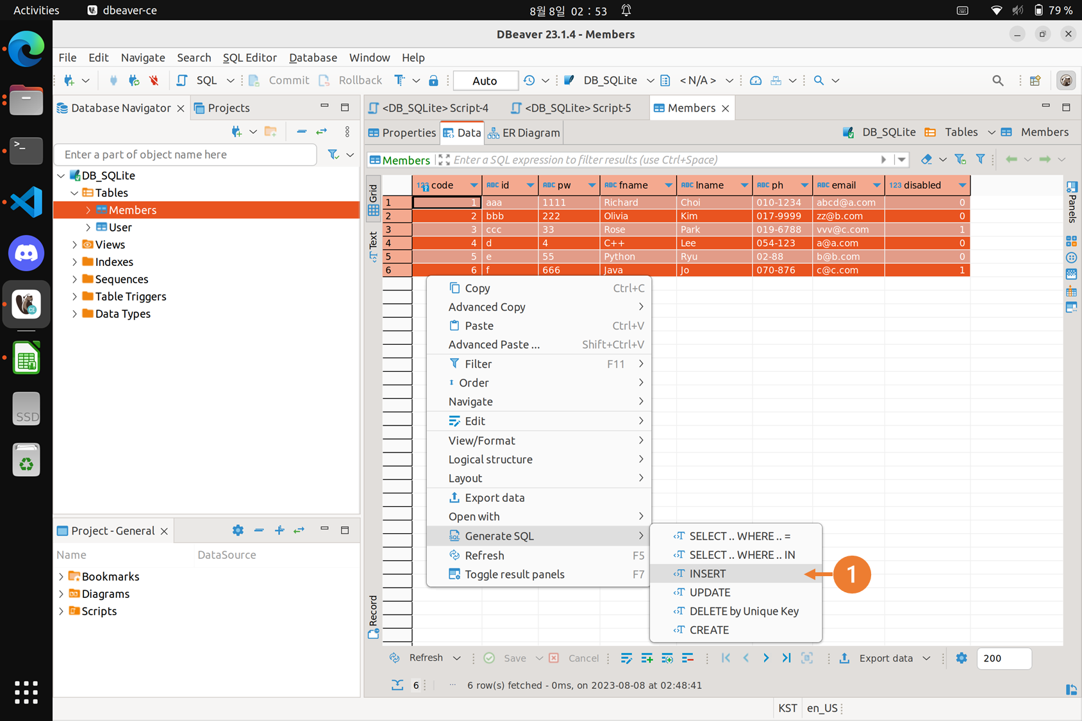1082x721 pixels.
Task: Click the Rollback toolbar button
Action: (x=351, y=80)
